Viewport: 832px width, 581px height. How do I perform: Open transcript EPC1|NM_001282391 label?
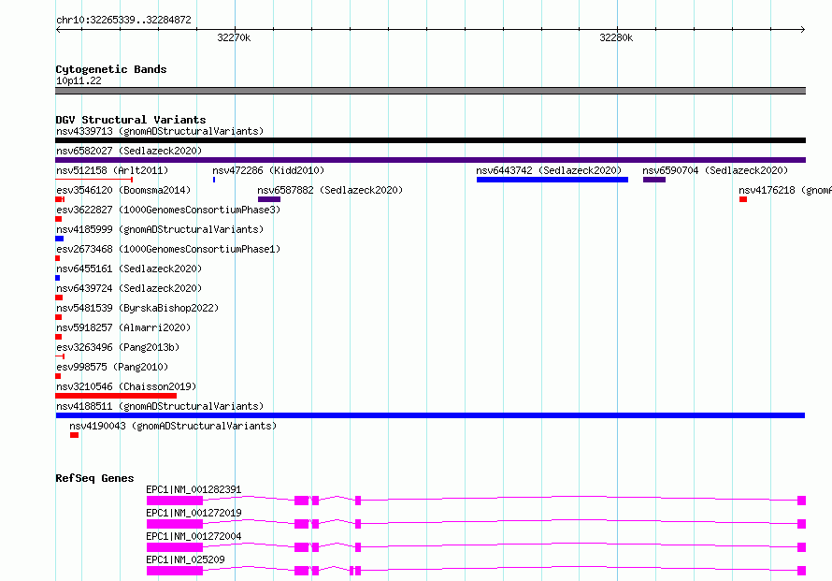click(194, 489)
